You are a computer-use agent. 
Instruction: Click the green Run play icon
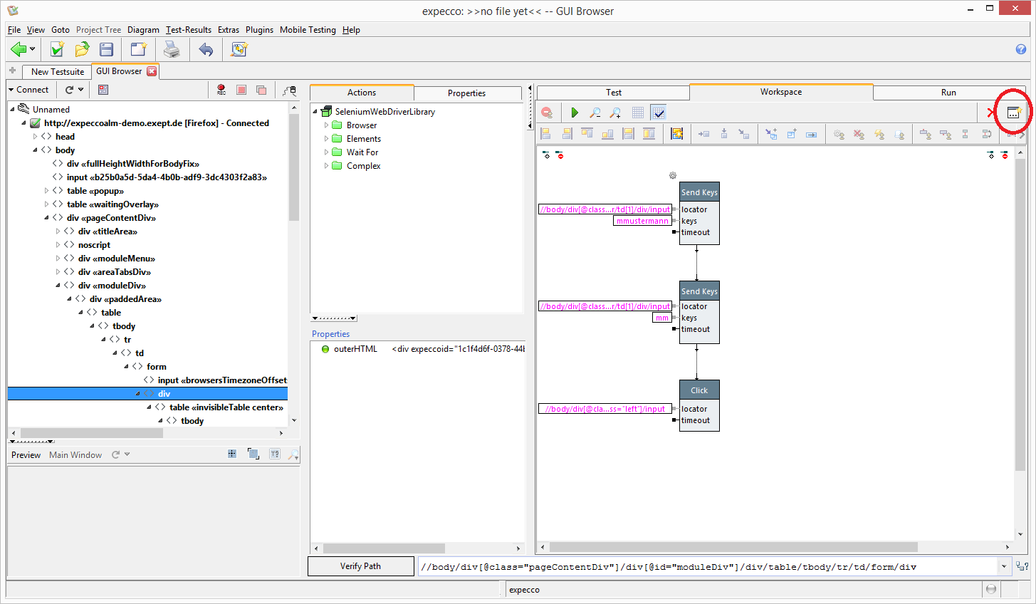pos(575,113)
